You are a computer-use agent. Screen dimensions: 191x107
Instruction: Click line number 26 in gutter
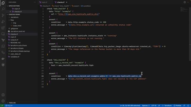(42, 76)
